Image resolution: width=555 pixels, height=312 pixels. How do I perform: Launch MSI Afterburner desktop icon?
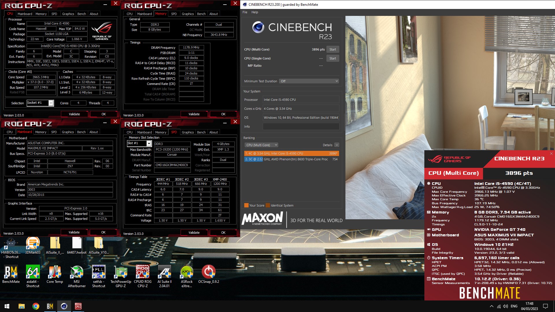coord(77,276)
